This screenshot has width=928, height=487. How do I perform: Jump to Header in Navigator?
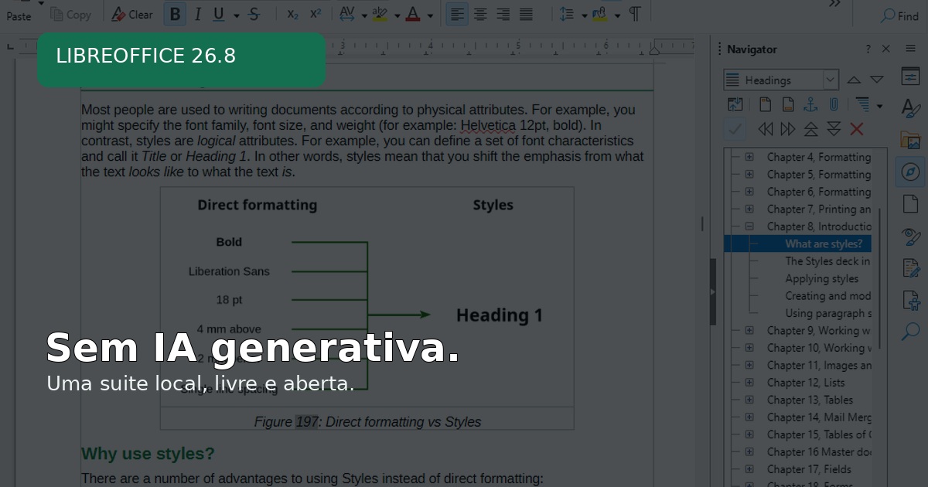(765, 104)
